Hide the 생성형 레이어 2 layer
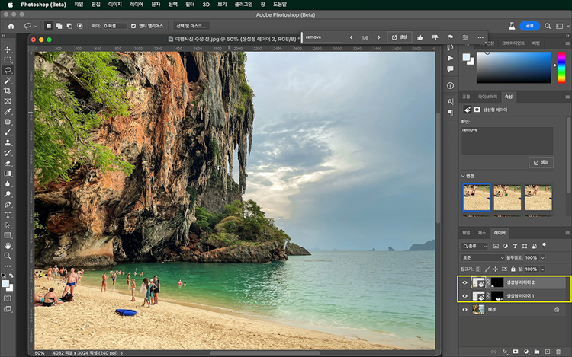The image size is (572, 357). 465,282
